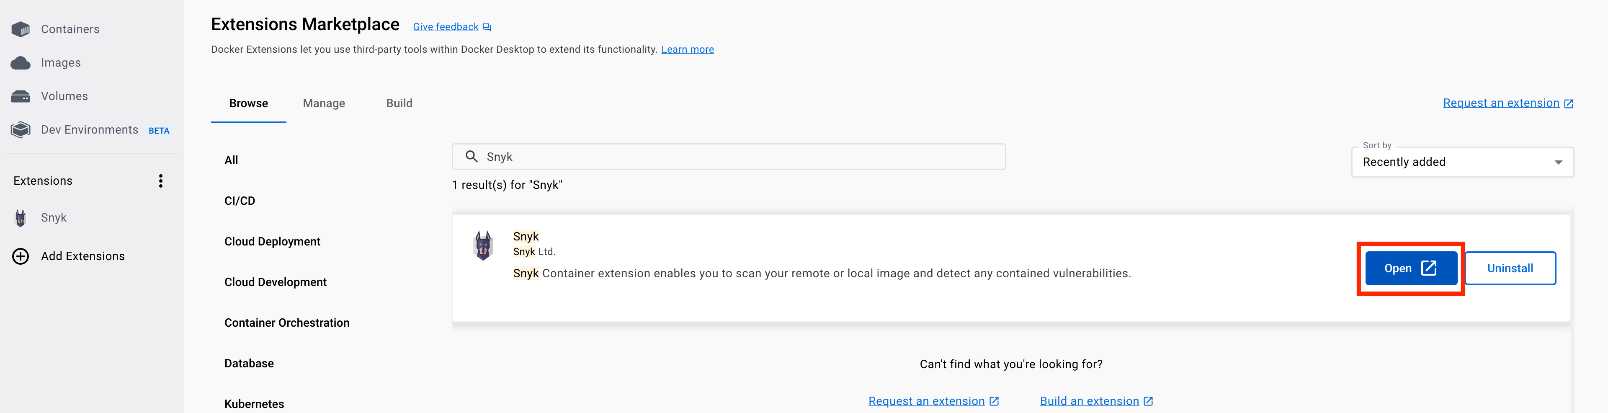The image size is (1608, 413).
Task: Select the Kubernetes category
Action: click(x=254, y=404)
